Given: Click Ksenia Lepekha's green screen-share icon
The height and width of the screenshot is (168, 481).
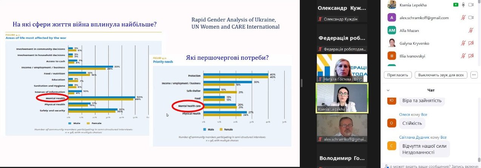Looking at the screenshot, I should (456, 5).
